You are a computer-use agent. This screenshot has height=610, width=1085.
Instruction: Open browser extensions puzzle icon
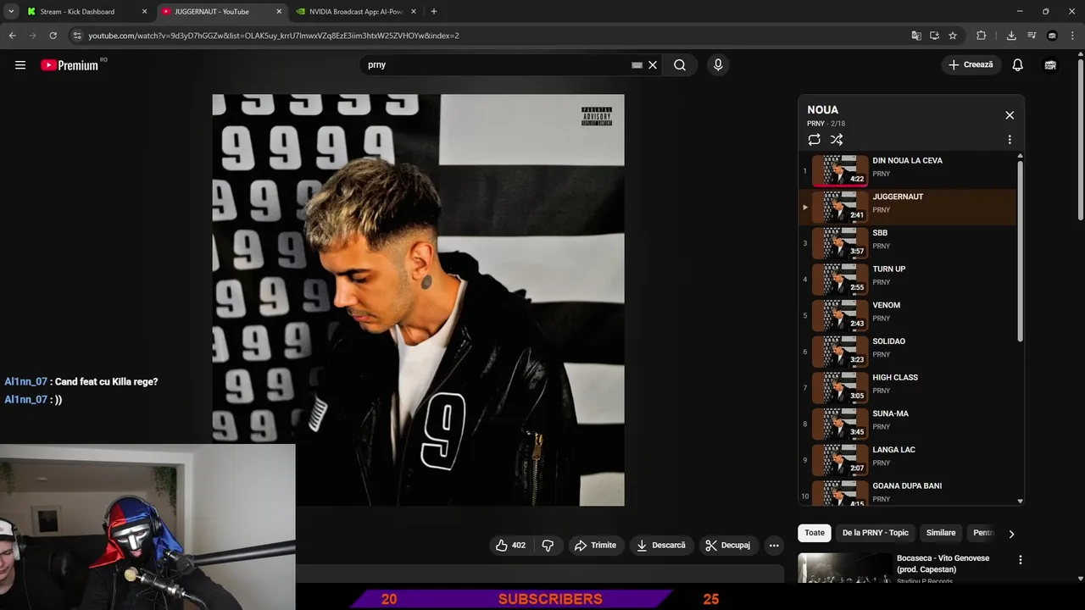(982, 36)
